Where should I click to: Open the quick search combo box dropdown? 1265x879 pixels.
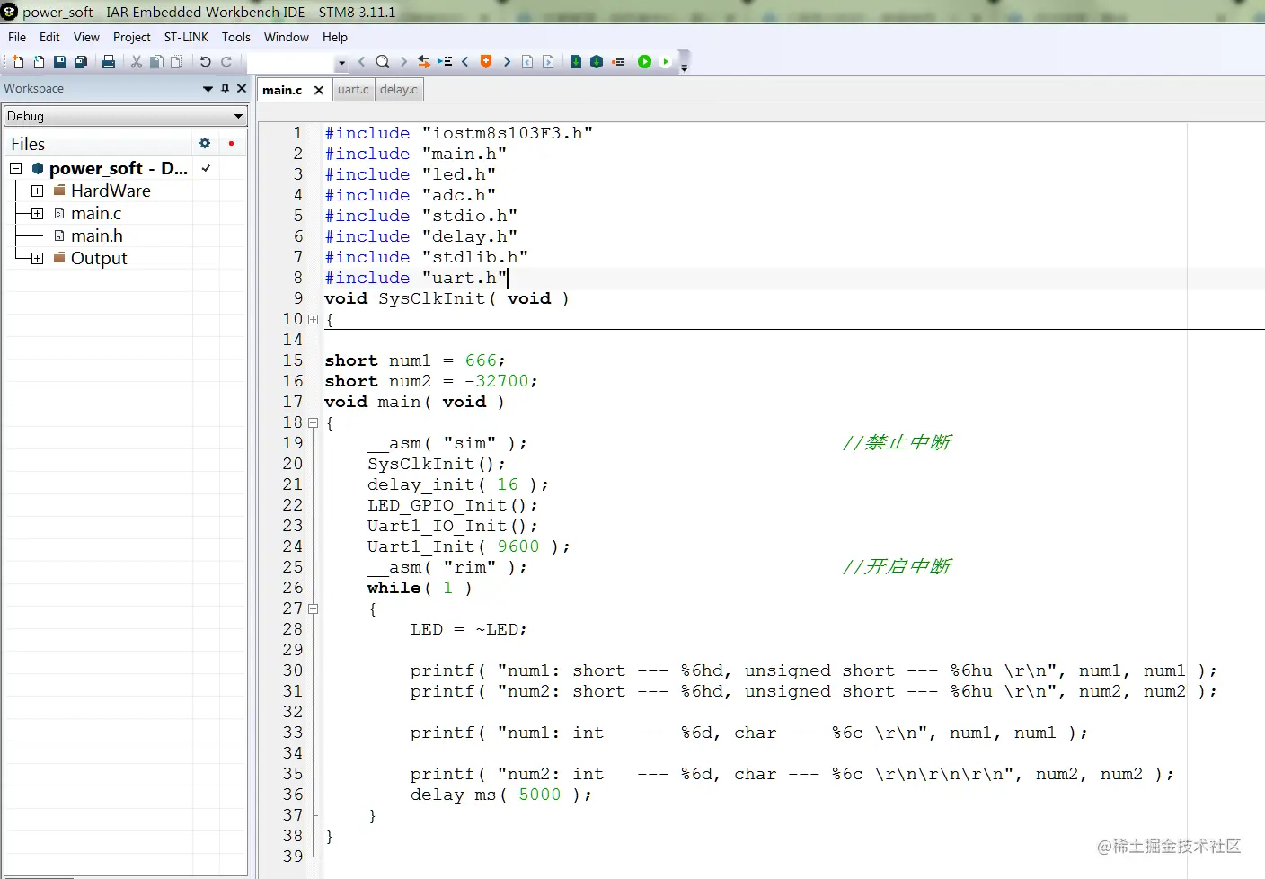pos(341,63)
